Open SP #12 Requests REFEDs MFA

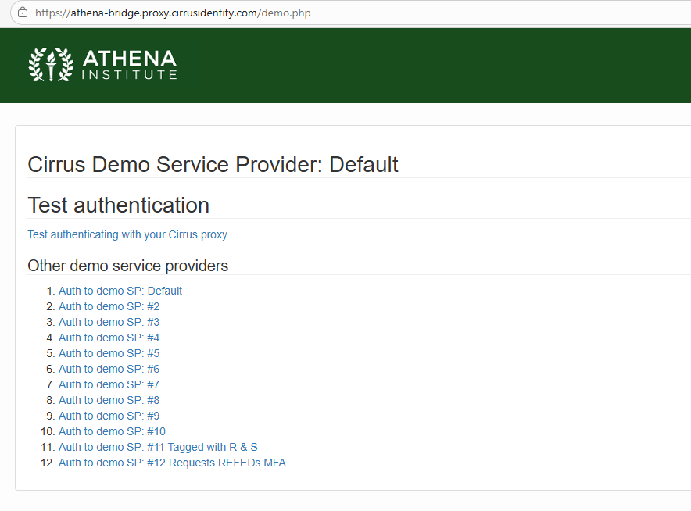click(172, 463)
